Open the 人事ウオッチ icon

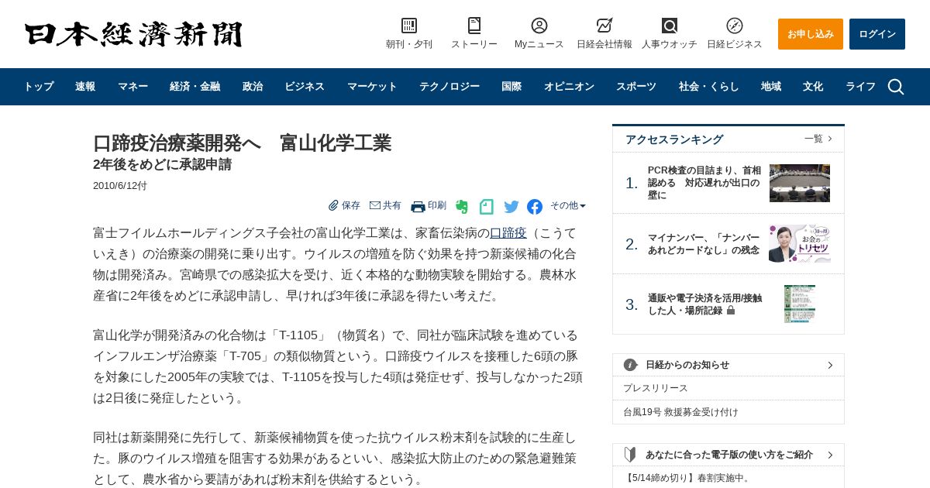coord(670,26)
